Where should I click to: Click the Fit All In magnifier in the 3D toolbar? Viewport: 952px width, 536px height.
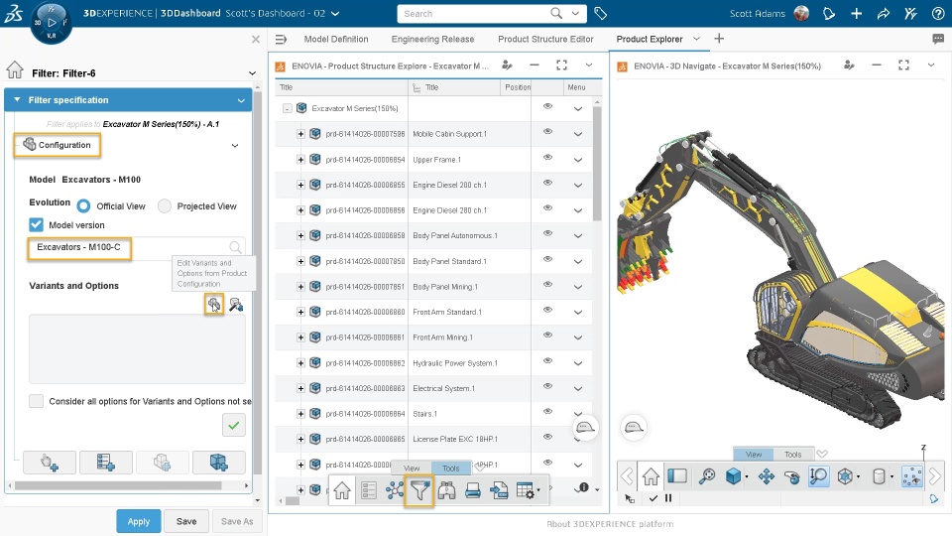[x=707, y=476]
